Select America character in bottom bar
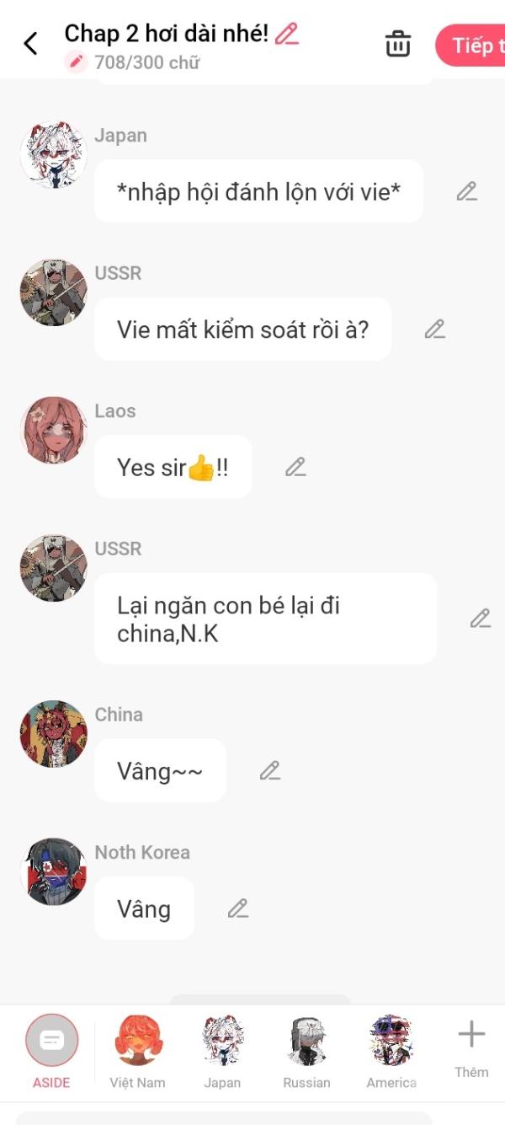This screenshot has width=505, height=1125. pos(391,1052)
